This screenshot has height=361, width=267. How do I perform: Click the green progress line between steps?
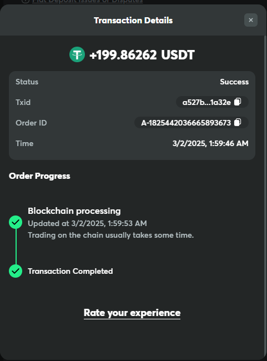[16, 247]
